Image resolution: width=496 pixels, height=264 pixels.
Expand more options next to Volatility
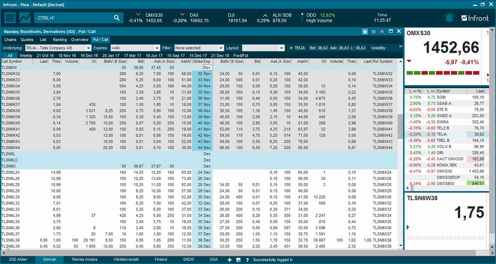pos(401,46)
